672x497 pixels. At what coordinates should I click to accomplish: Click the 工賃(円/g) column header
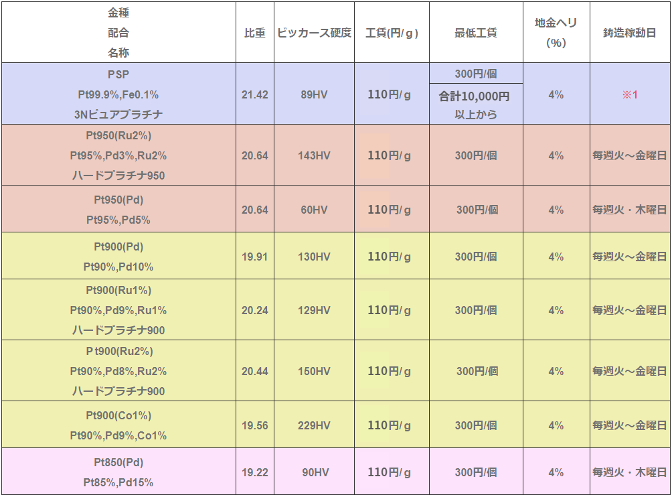coord(392,33)
